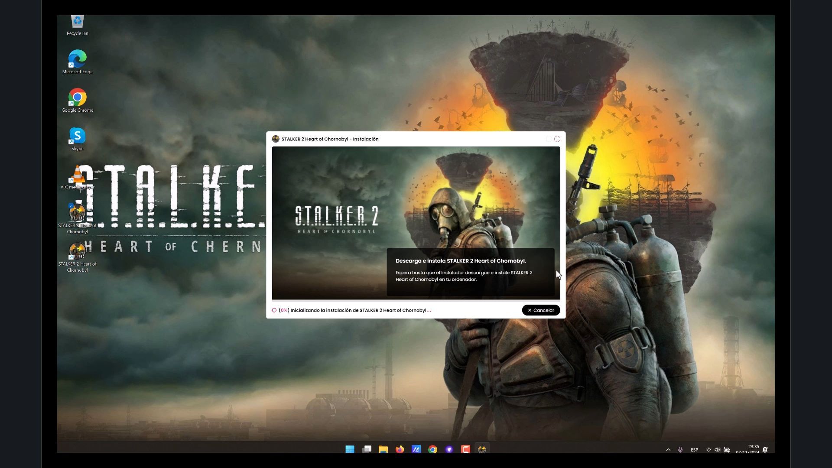This screenshot has height=468, width=832.
Task: Open the Windows Start menu
Action: tap(350, 449)
